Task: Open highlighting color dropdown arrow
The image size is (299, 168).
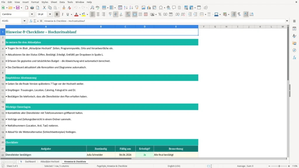Action: point(87,15)
